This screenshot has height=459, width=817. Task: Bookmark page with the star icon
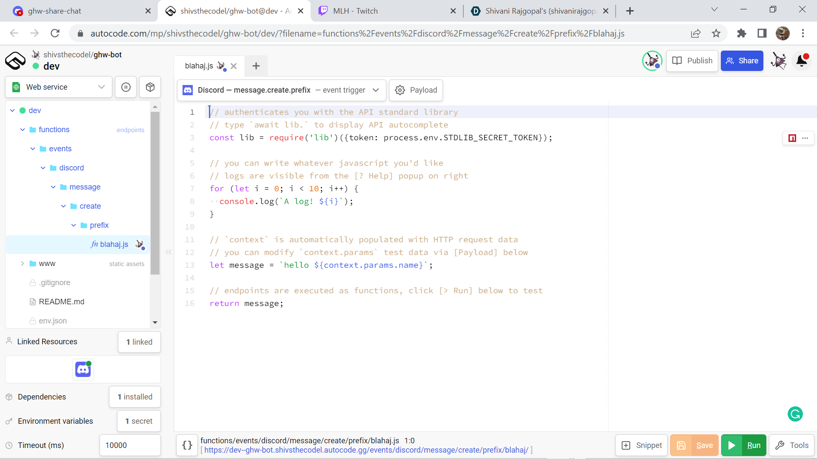tap(716, 34)
